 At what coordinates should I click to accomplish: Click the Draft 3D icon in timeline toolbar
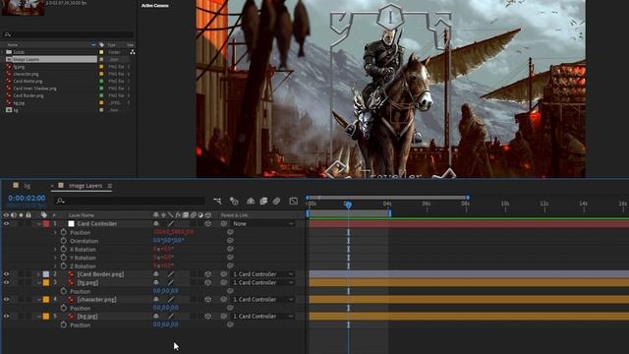click(x=234, y=201)
